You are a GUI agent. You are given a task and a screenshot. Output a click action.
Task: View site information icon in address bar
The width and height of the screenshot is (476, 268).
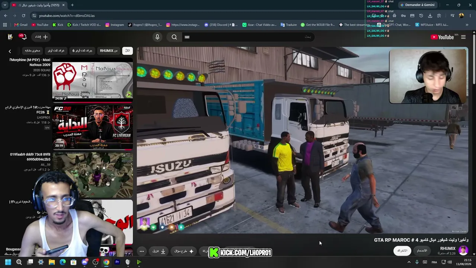34,16
